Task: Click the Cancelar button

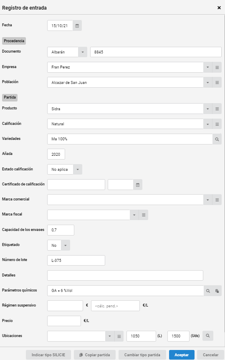Action: (210, 355)
